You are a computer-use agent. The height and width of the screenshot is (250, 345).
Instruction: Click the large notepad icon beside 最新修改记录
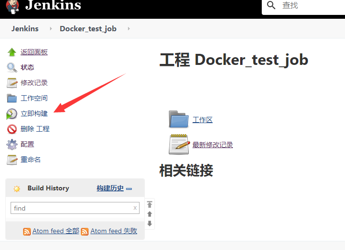tap(179, 144)
